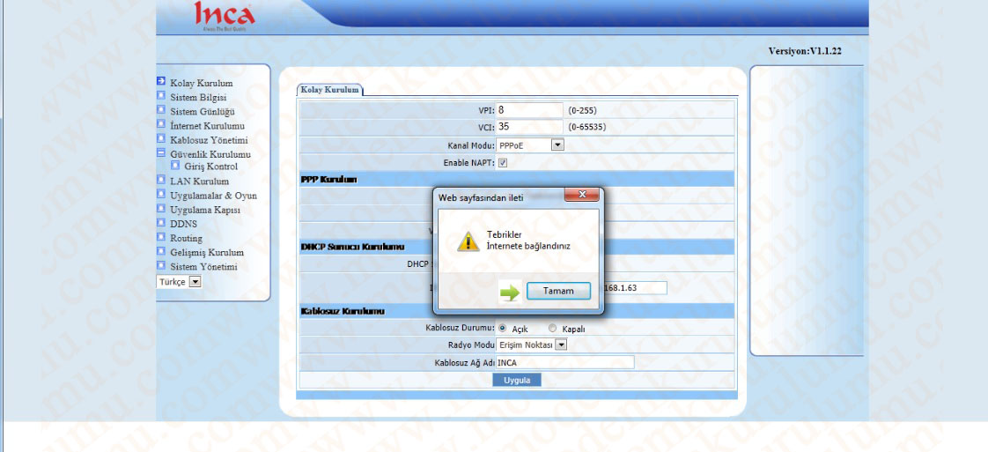
Task: Click the icon beside Gelişmiş Kurulum
Action: [160, 251]
